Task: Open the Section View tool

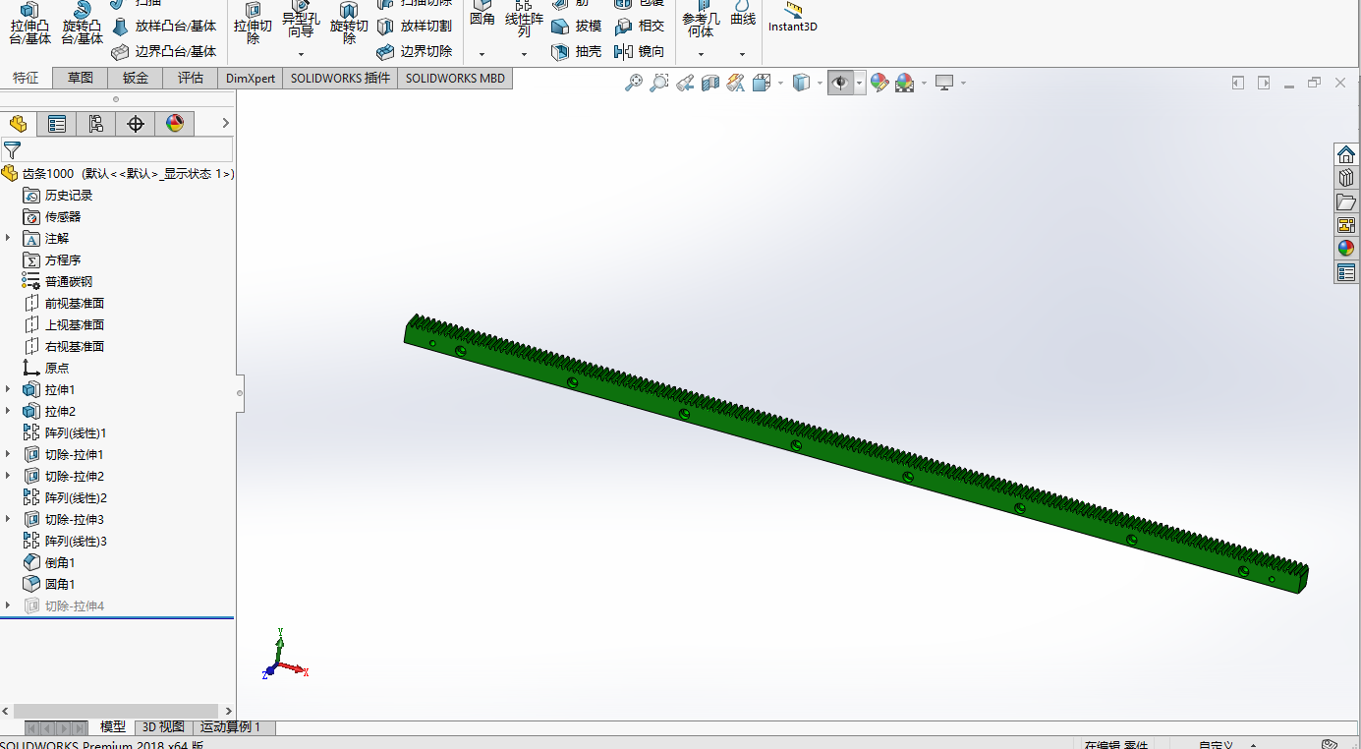Action: 710,84
